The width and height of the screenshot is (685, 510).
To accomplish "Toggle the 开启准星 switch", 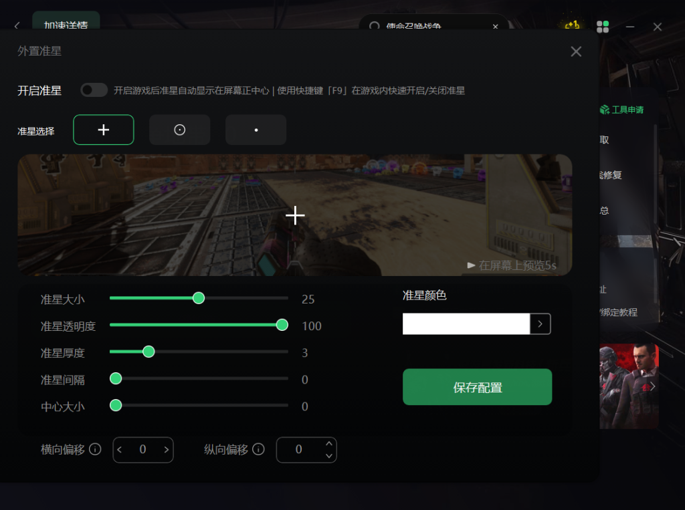I will (94, 90).
